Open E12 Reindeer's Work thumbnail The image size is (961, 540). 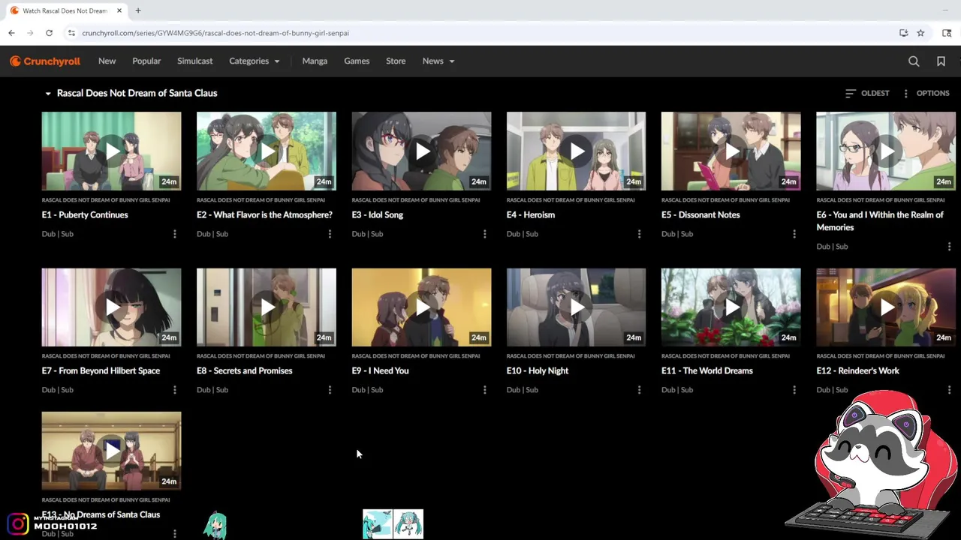pyautogui.click(x=886, y=307)
